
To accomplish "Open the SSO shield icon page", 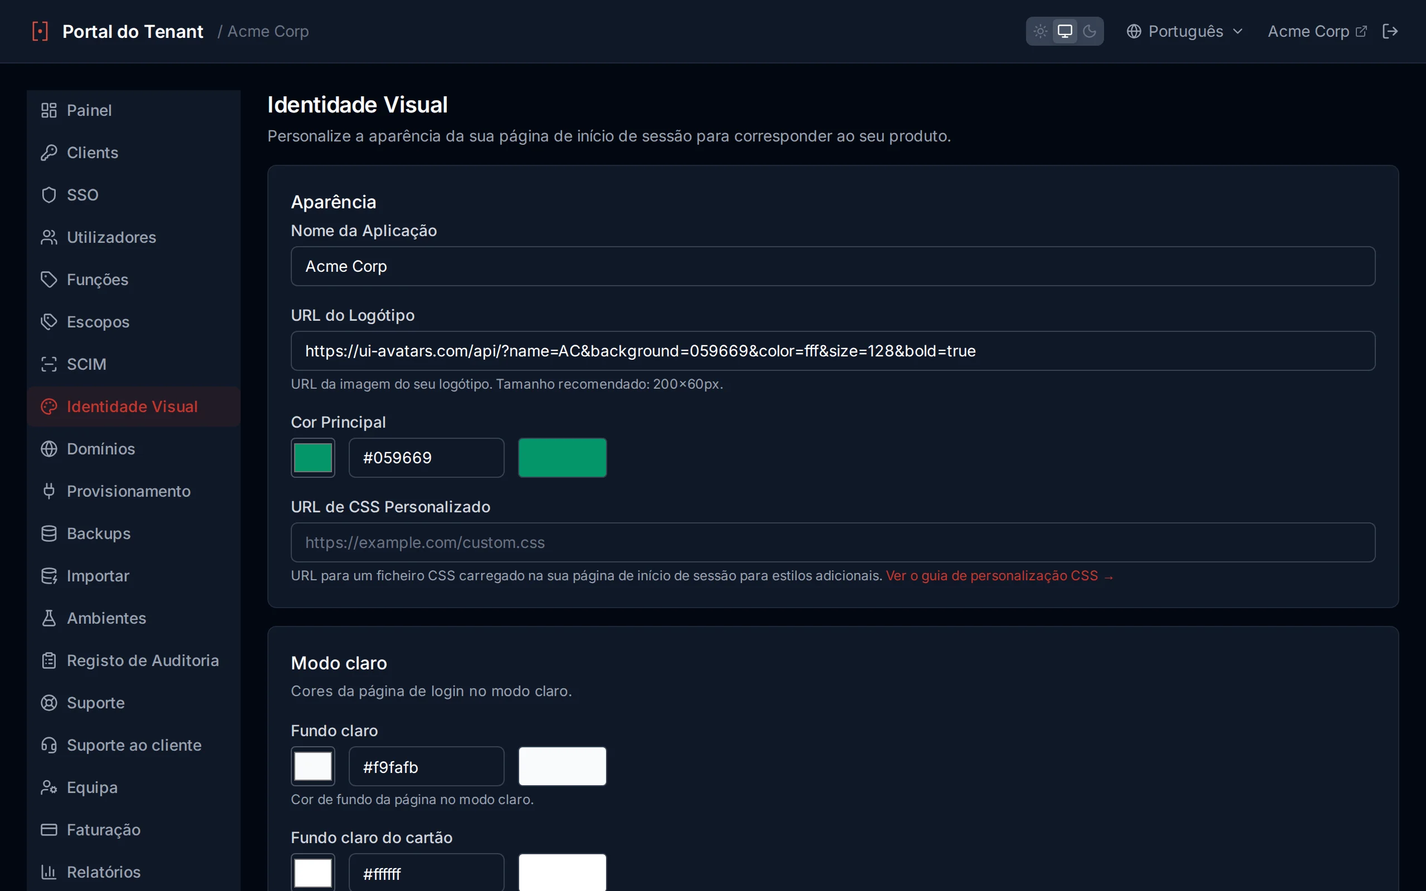I will point(49,195).
